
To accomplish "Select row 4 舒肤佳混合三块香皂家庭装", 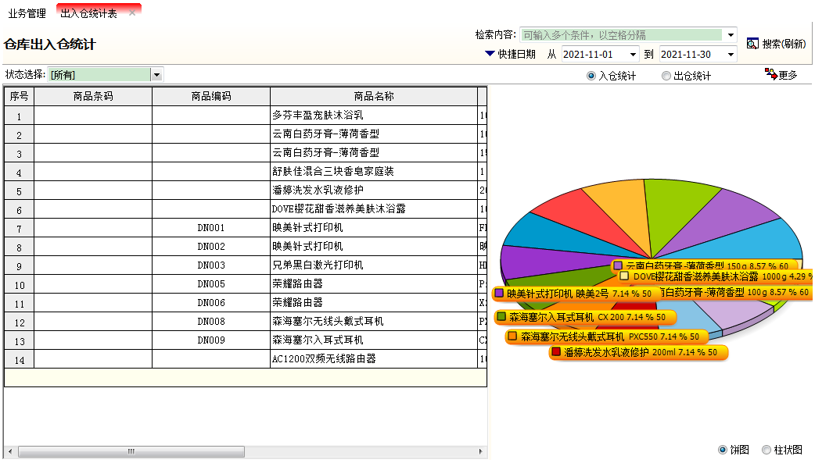I will point(246,171).
